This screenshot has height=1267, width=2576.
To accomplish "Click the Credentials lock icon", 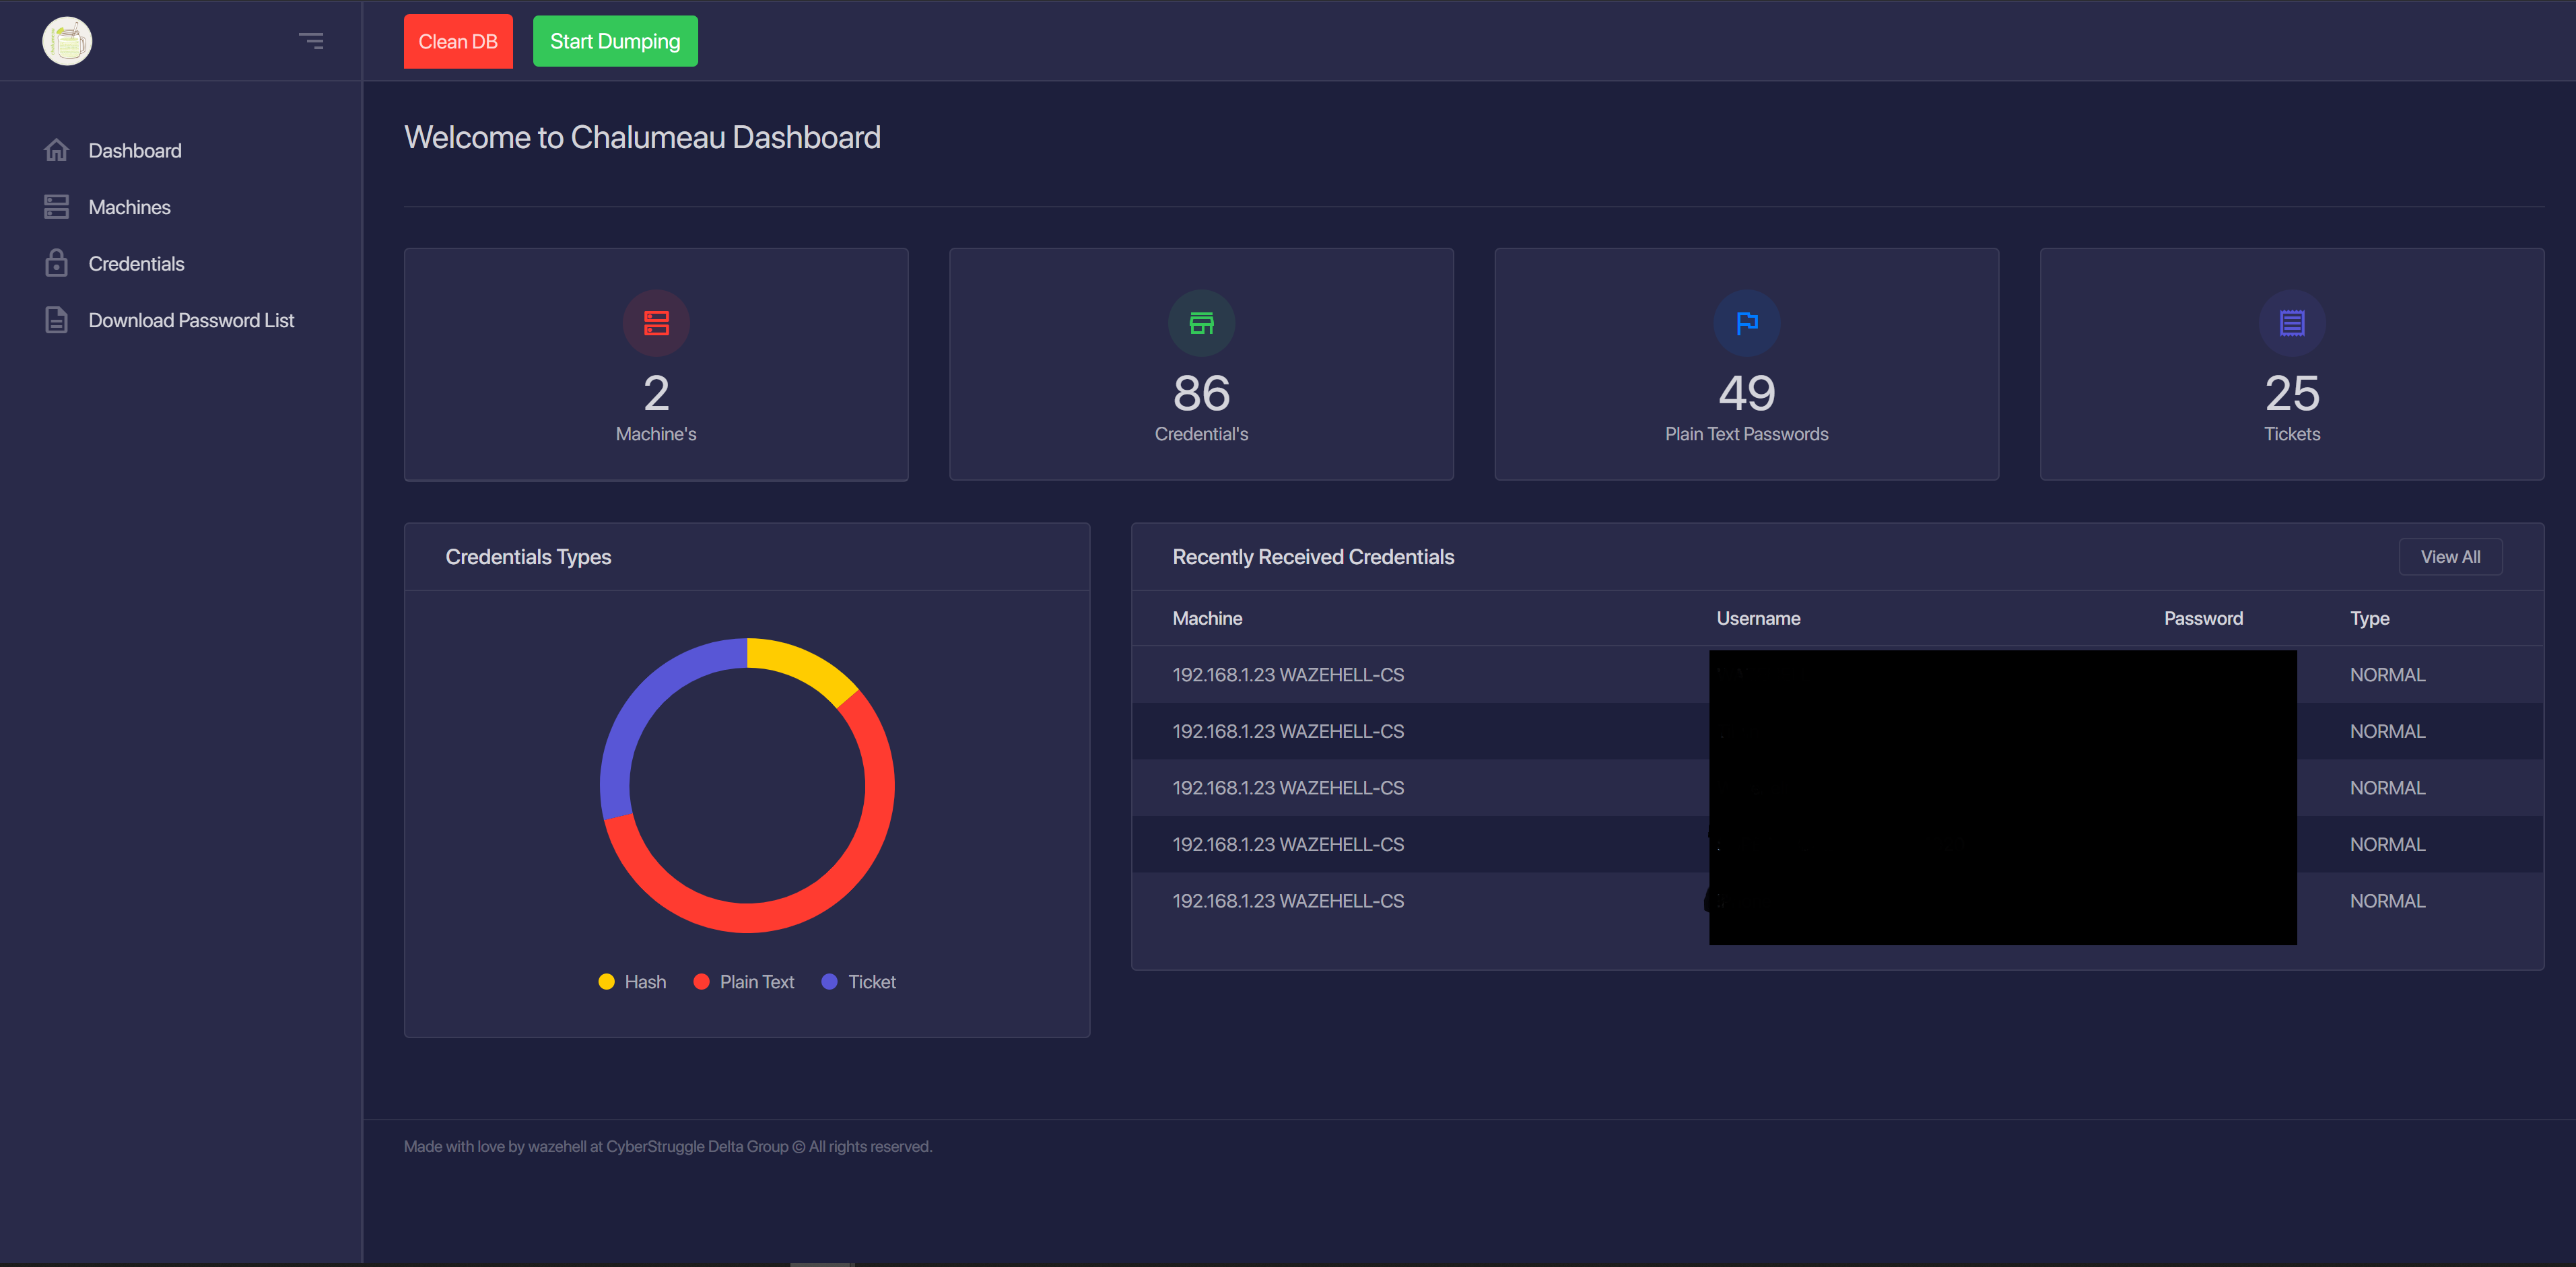I will click(x=56, y=263).
